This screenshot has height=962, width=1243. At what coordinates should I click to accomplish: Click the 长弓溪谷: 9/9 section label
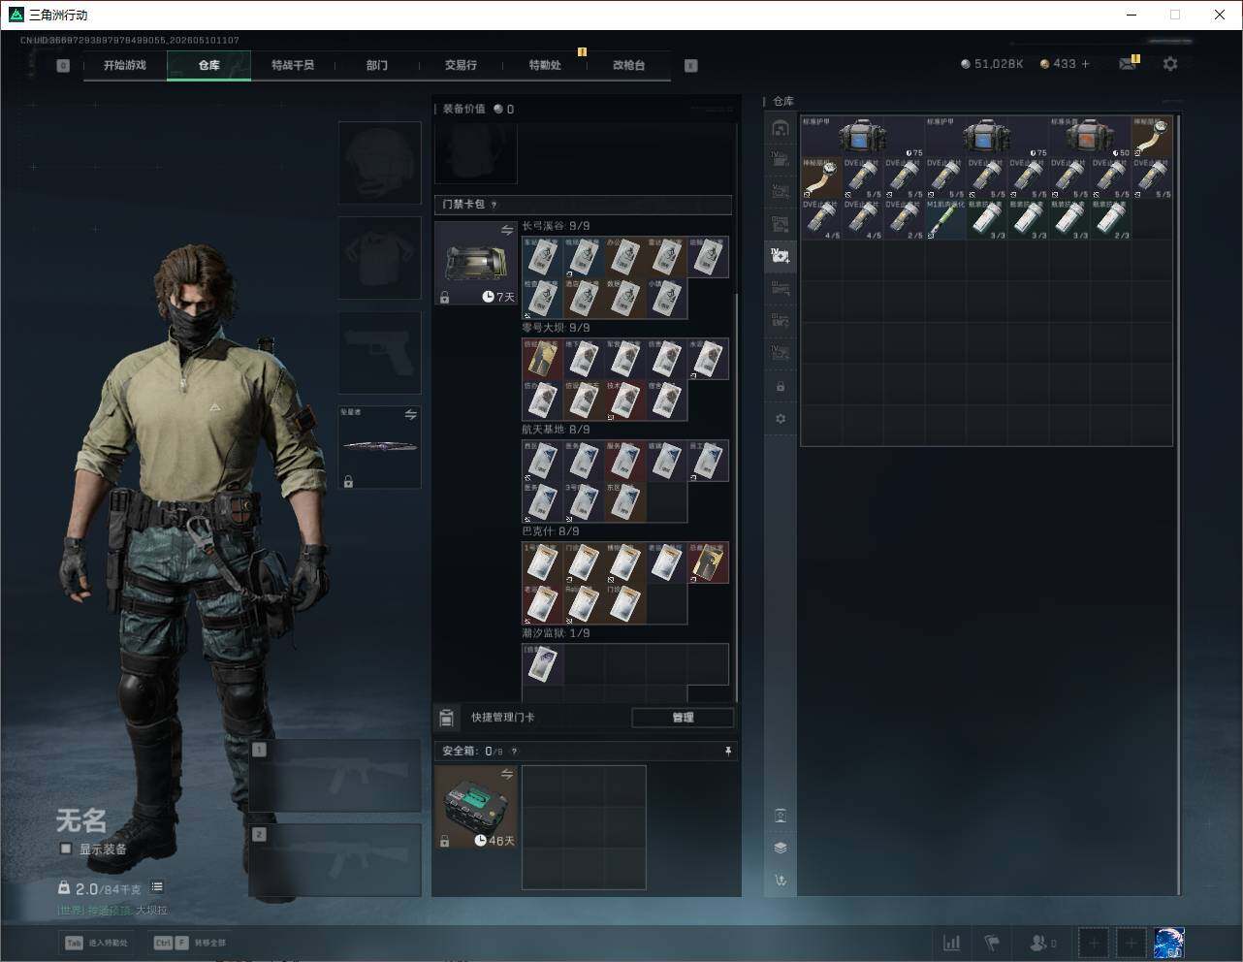click(x=556, y=226)
